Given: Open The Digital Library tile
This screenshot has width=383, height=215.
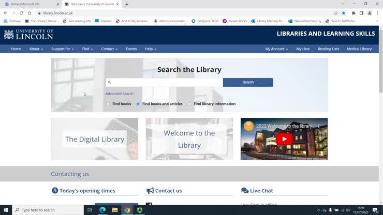Looking at the screenshot, I should click(x=95, y=139).
